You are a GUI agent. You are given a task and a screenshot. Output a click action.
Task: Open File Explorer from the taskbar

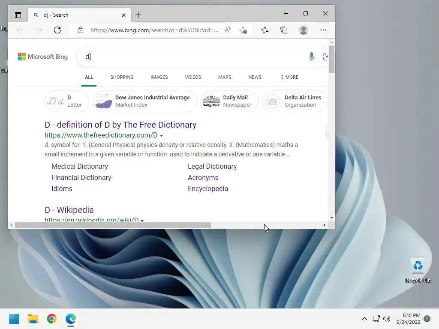[x=33, y=319]
